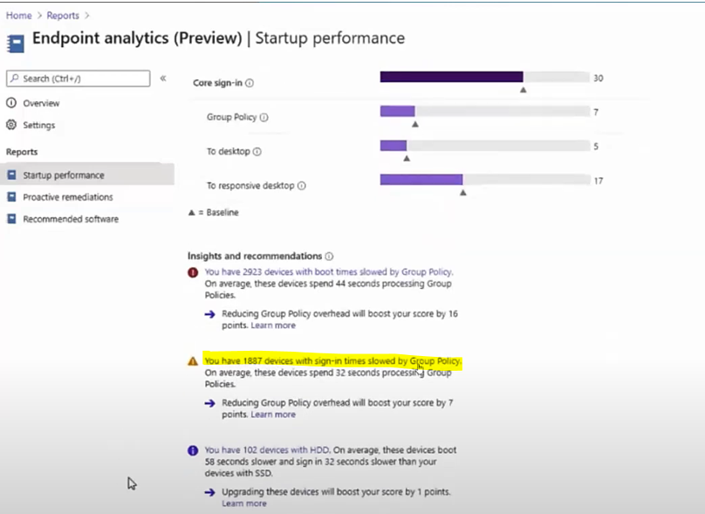Click the Reports breadcrumb link

click(63, 16)
